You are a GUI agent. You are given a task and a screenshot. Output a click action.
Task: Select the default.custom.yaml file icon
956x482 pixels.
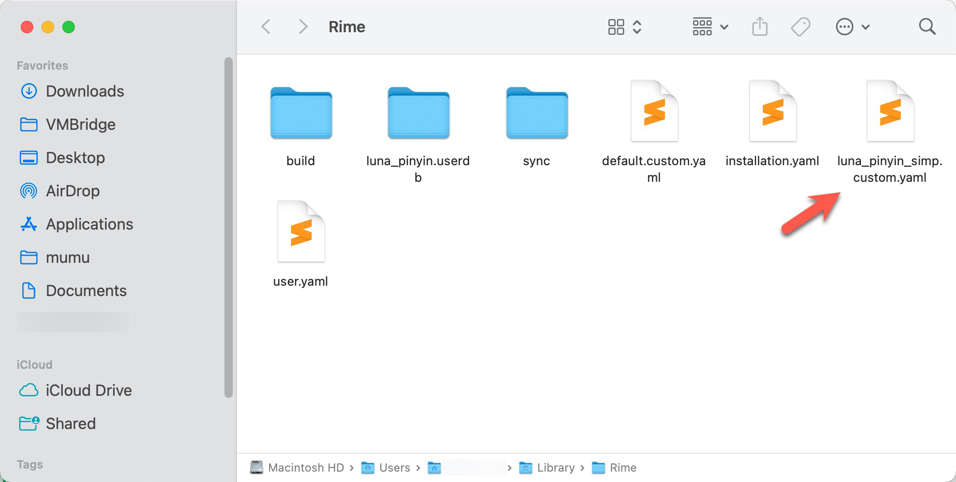click(x=654, y=111)
